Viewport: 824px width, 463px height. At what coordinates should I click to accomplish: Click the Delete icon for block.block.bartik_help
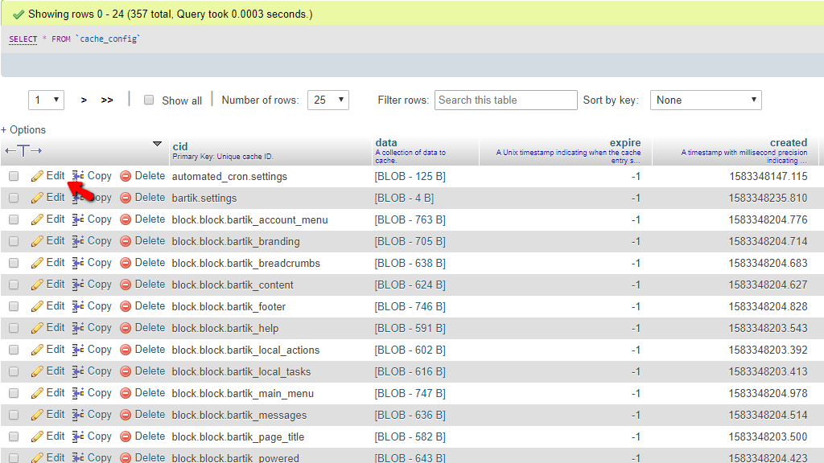click(x=125, y=328)
